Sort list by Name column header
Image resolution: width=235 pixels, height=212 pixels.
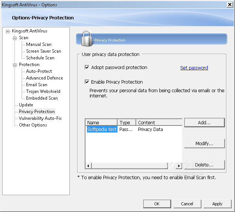tap(101, 122)
